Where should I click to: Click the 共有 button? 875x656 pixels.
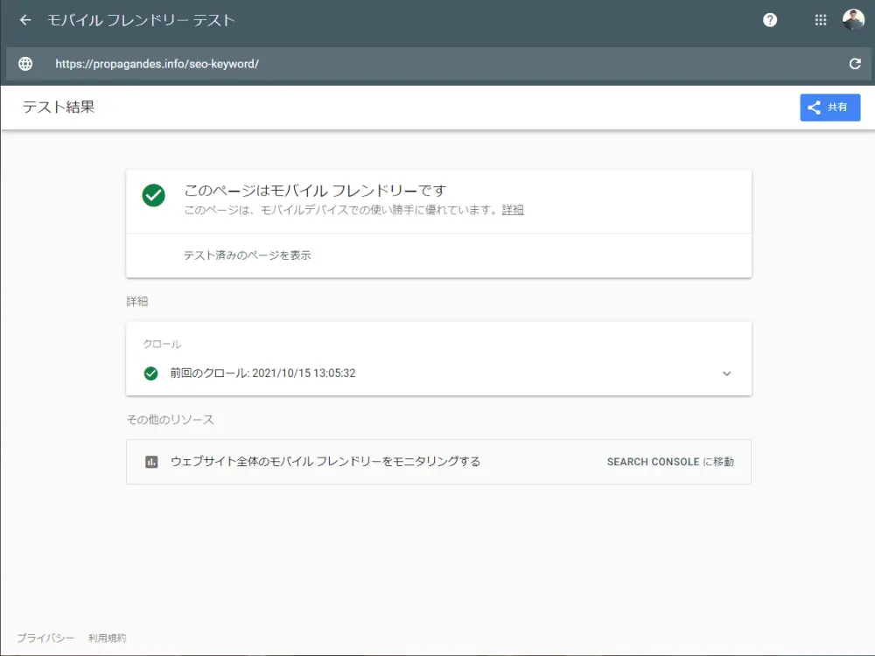[x=829, y=107]
